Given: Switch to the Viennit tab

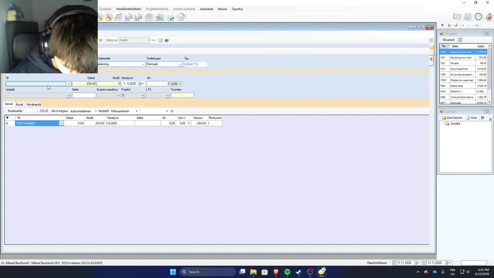Looking at the screenshot, I should point(8,104).
